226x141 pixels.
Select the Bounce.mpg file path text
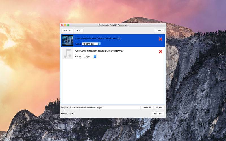[98, 38]
